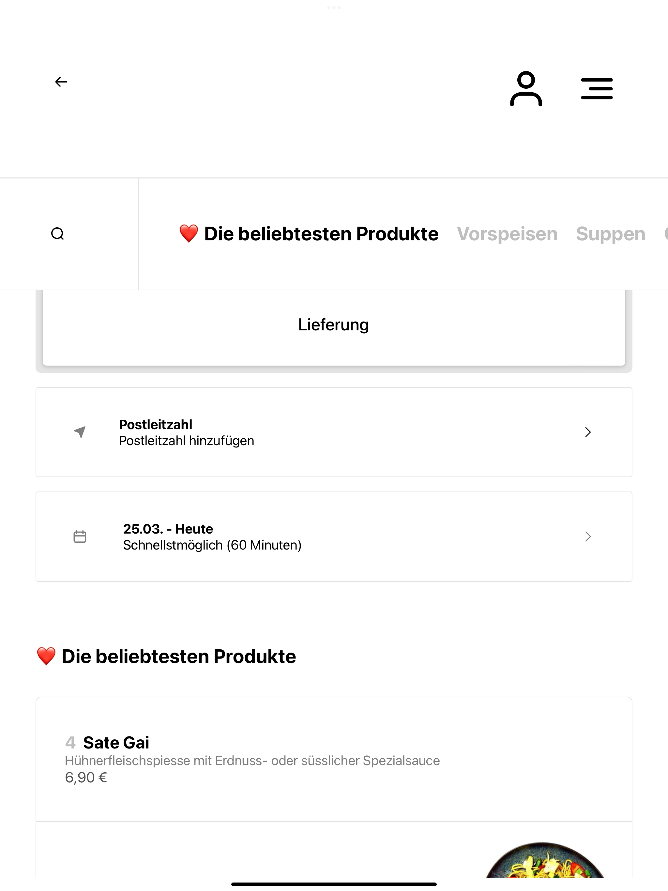Switch to Vorspeisen category tab

pos(507,234)
